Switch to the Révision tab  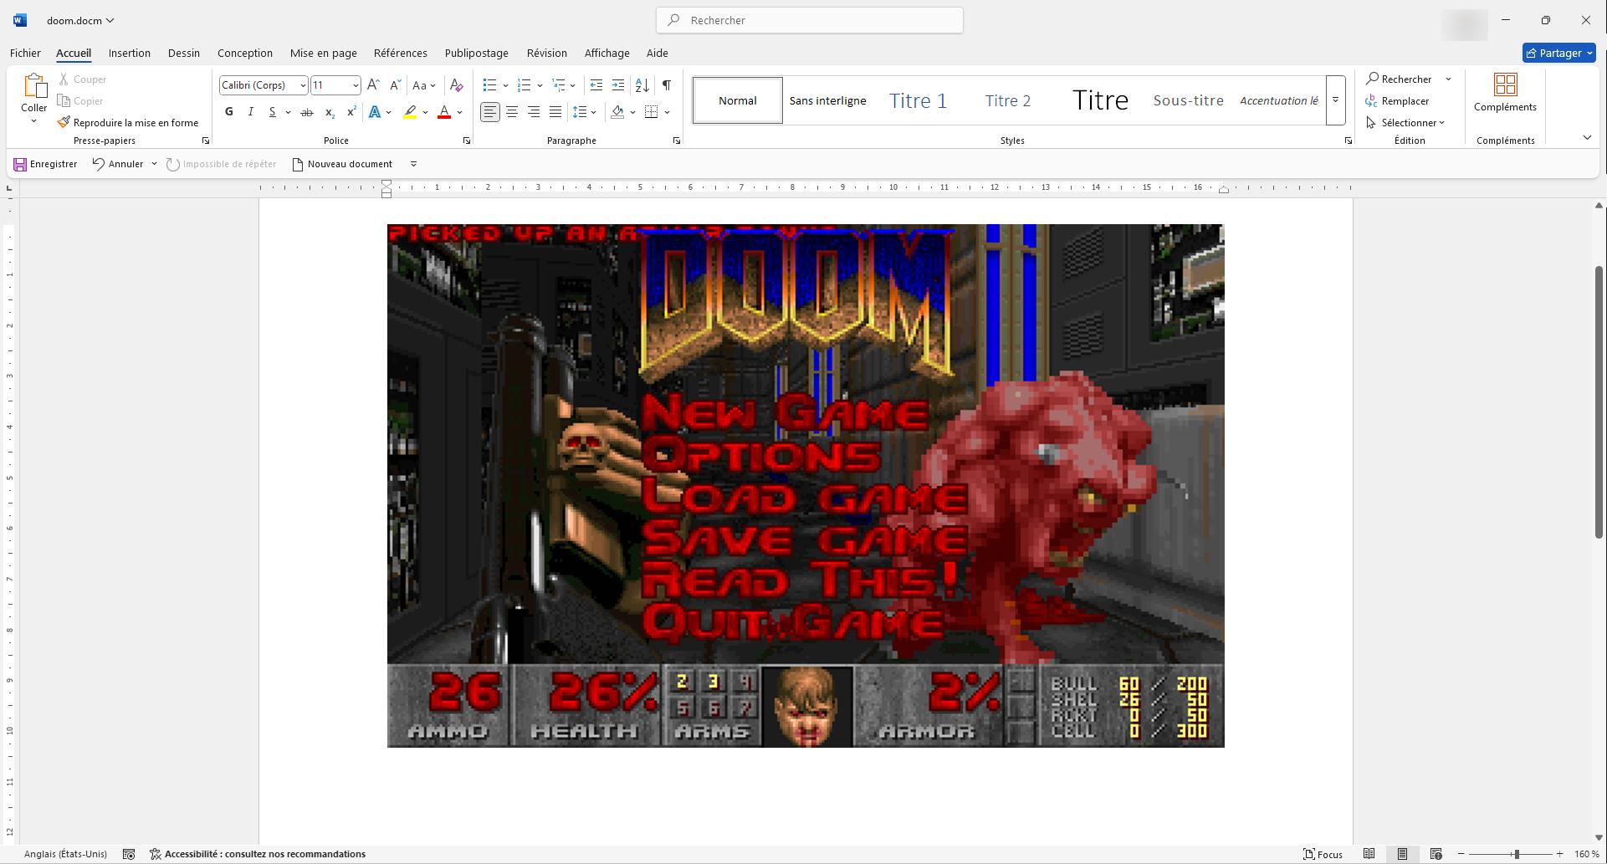pos(547,53)
